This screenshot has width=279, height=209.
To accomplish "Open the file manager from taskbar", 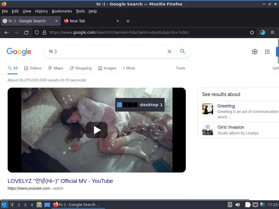I will tap(39, 205).
